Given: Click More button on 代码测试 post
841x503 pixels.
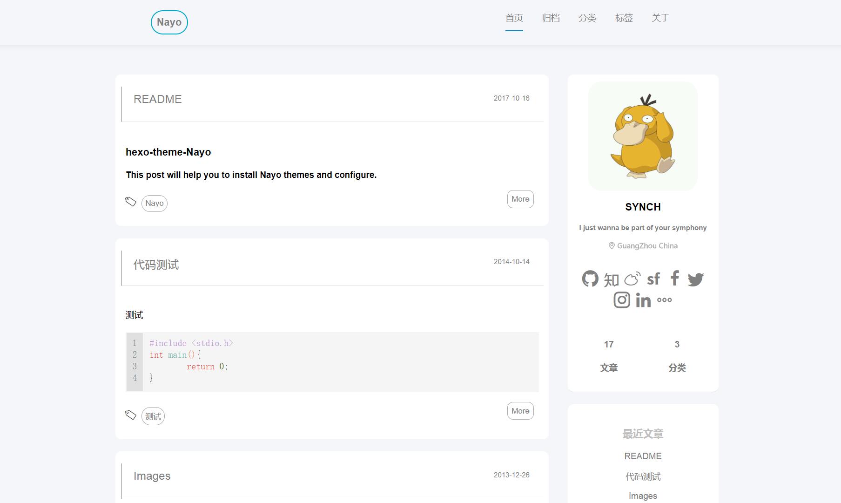Looking at the screenshot, I should (520, 411).
